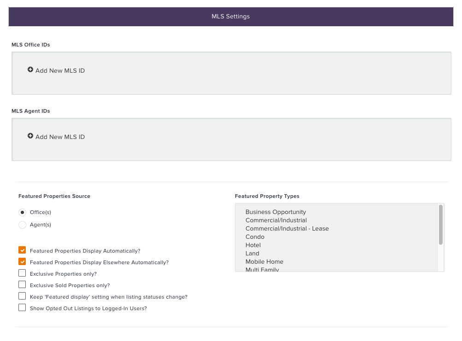Select Commercial/Industrial property type
Viewport: 462px width, 341px height.
pos(276,220)
